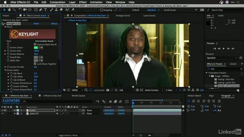The image size is (244, 137).
Task: Hide the watch layer eye icon
Action: pyautogui.click(x=2, y=110)
